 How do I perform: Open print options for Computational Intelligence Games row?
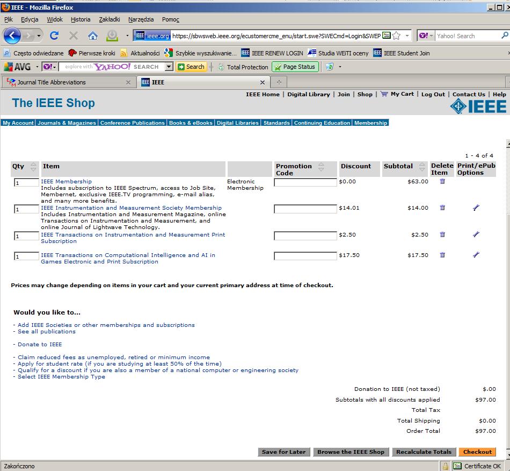(x=476, y=255)
